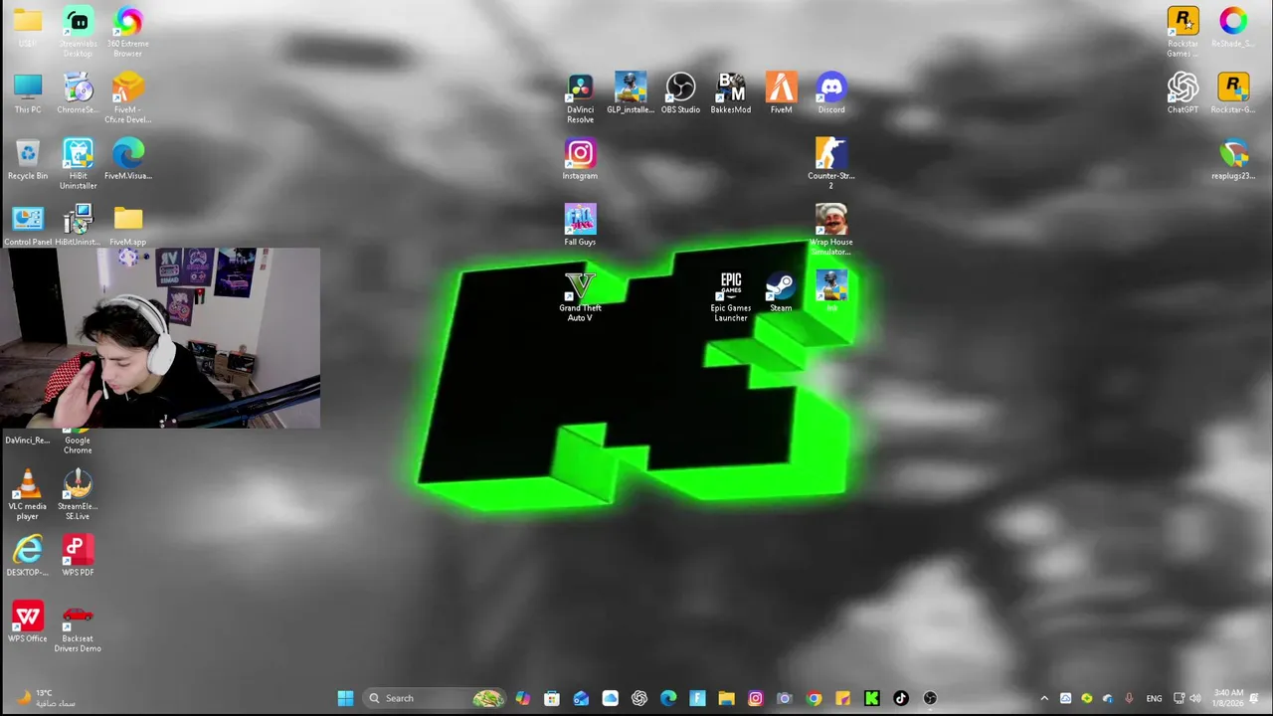Open Backseat Drivers Demo shortcut
Image resolution: width=1273 pixels, height=716 pixels.
[x=78, y=626]
